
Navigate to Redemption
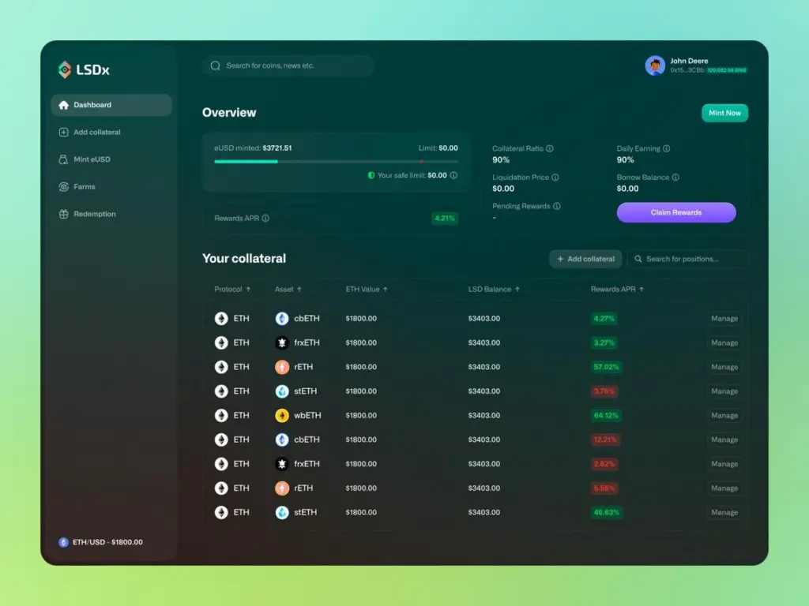(x=111, y=214)
